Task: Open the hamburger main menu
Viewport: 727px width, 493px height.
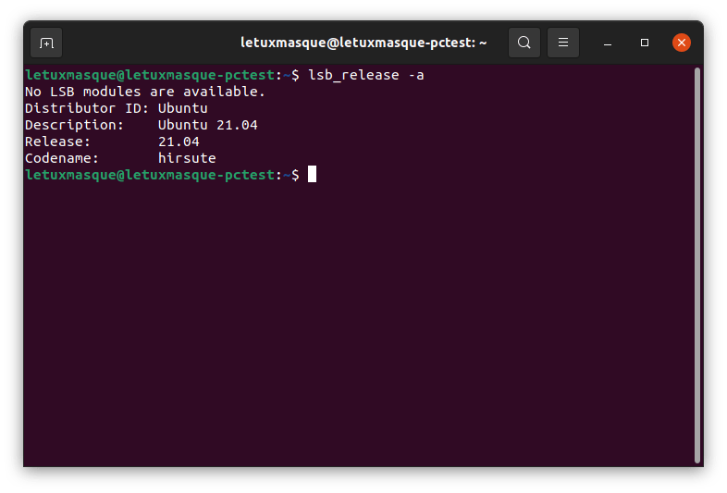Action: click(563, 43)
